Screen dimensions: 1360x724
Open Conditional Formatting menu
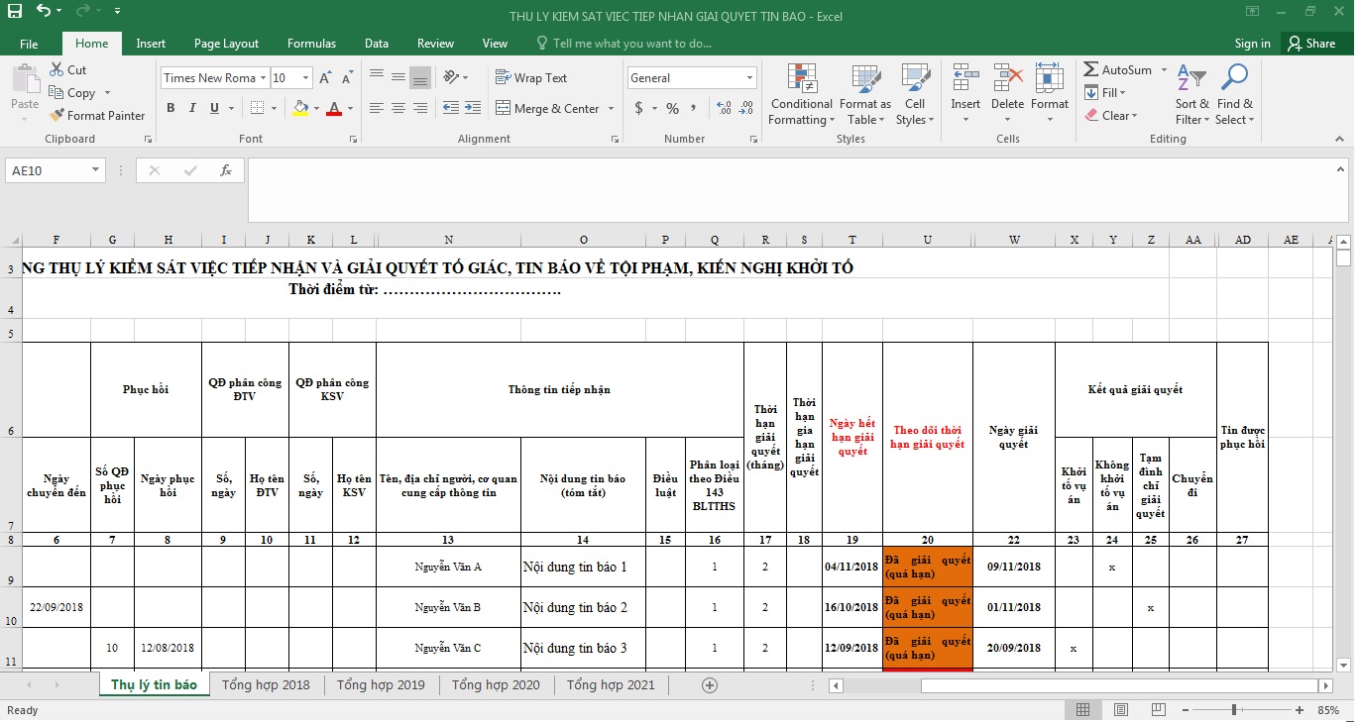[801, 95]
